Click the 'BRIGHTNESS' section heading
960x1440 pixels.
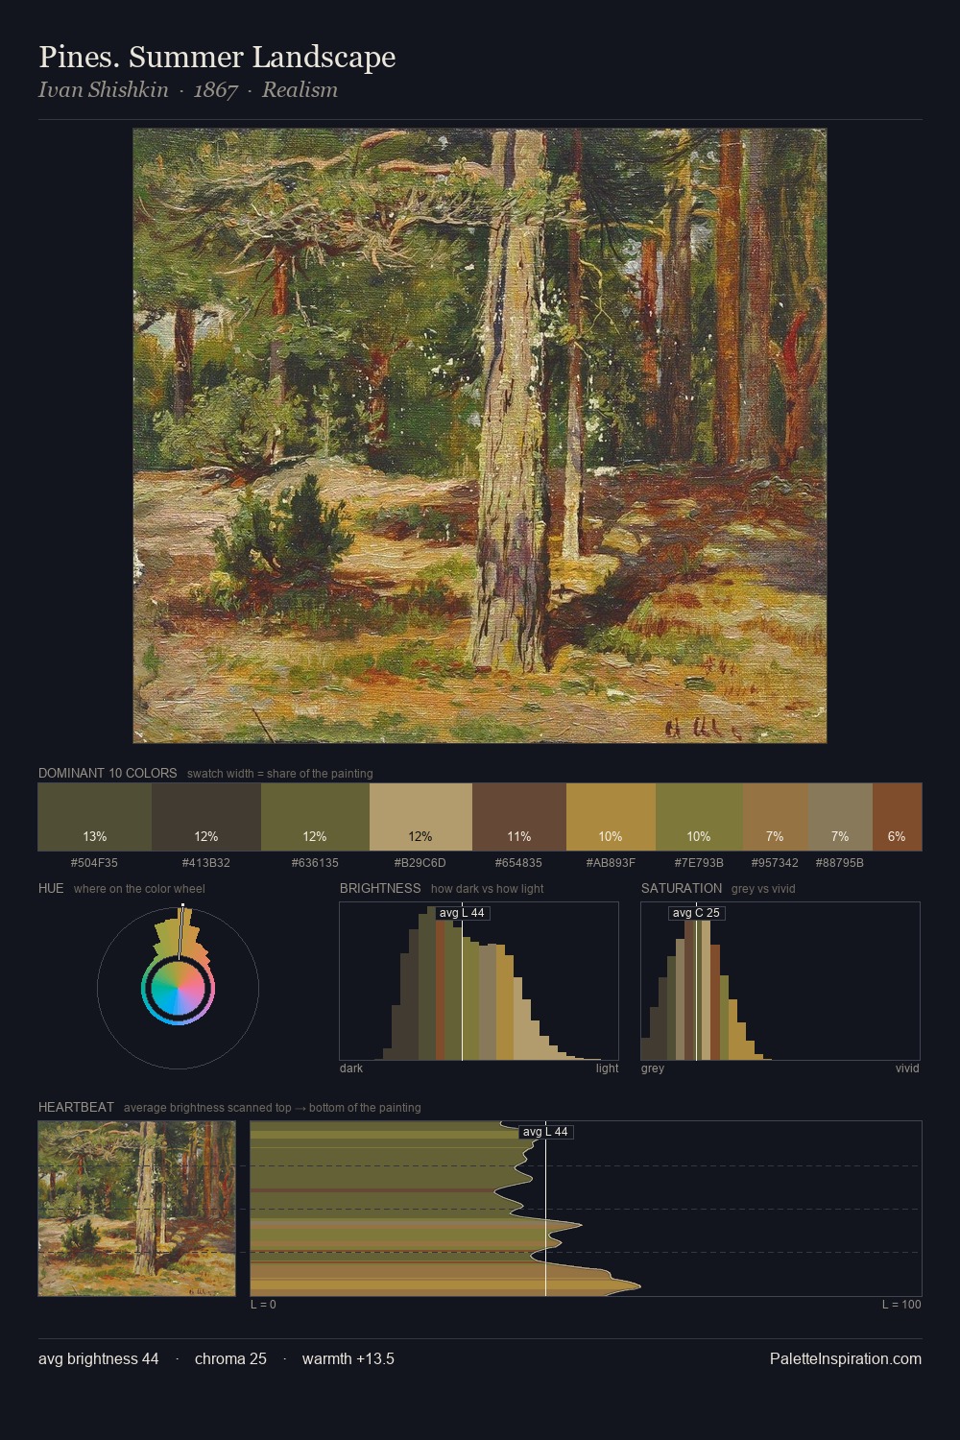[x=380, y=888]
